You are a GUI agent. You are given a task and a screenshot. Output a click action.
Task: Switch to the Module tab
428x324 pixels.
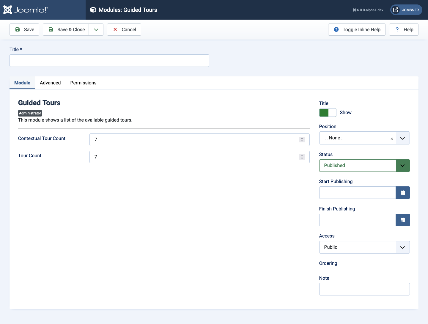tap(22, 83)
